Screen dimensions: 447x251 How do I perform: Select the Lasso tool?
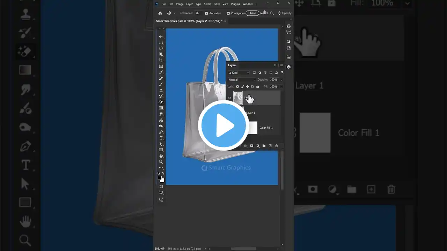click(x=161, y=48)
